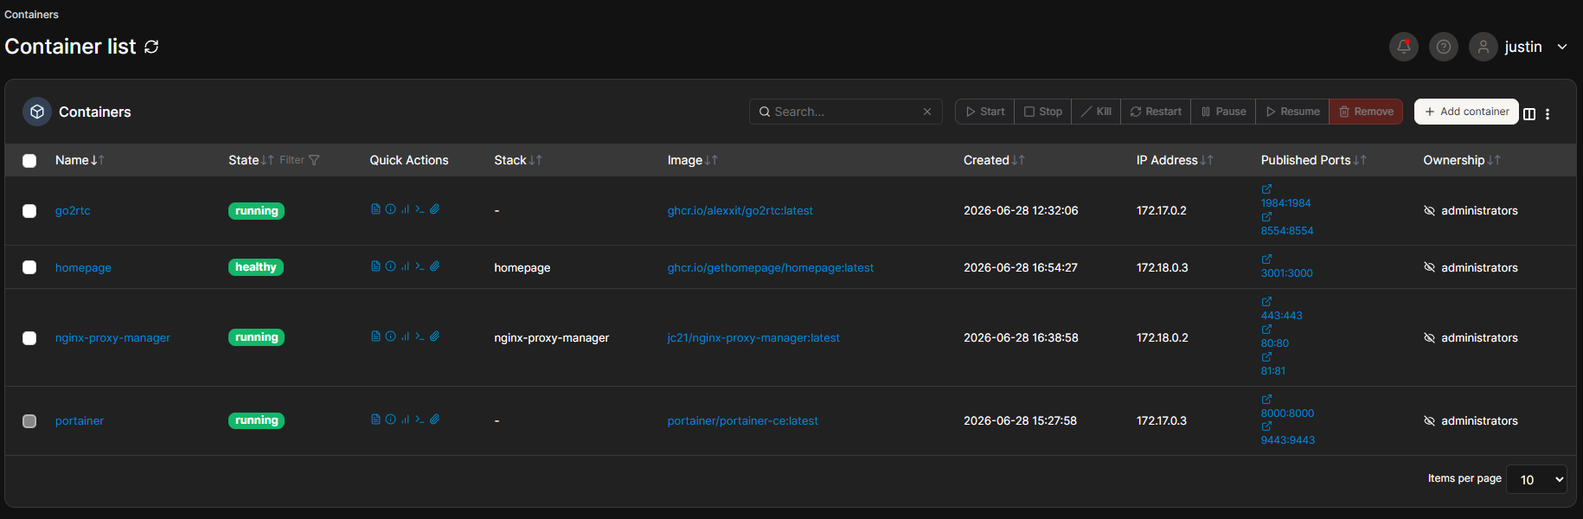The width and height of the screenshot is (1583, 519).
Task: Click the Containers breadcrumb text
Action: tap(31, 15)
